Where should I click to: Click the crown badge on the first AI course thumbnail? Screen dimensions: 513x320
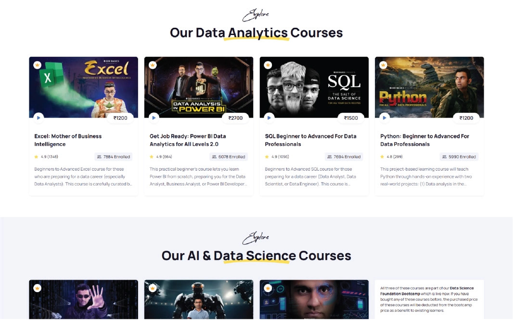[x=38, y=287]
